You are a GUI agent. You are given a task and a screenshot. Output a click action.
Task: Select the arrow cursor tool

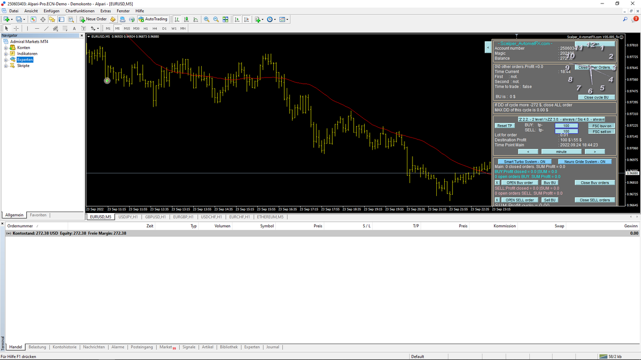pos(6,28)
